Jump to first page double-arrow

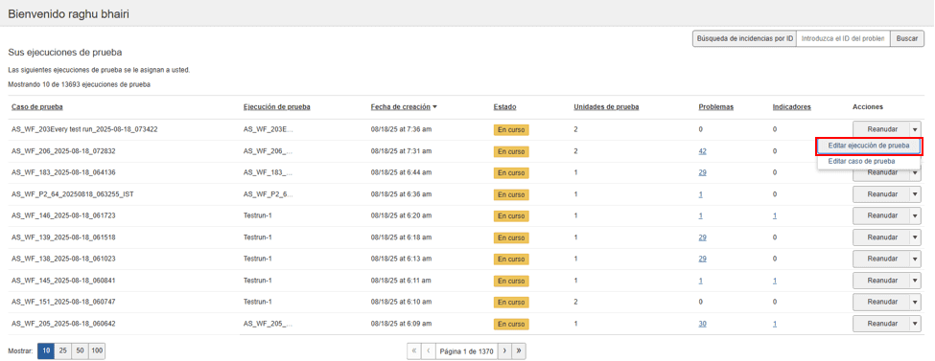click(414, 351)
